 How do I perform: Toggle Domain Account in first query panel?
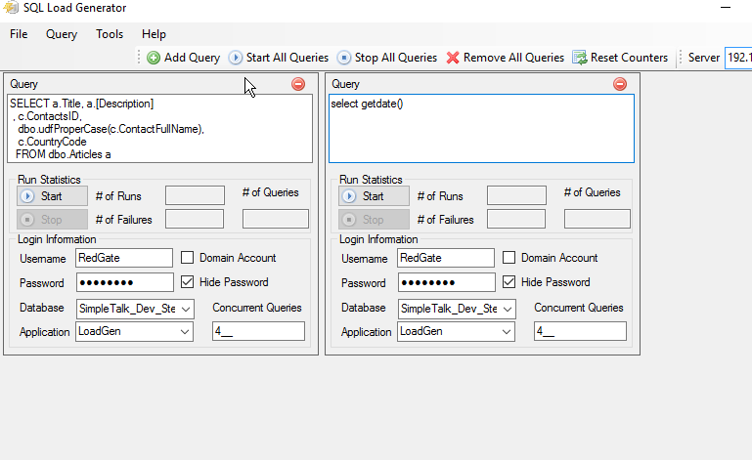187,258
